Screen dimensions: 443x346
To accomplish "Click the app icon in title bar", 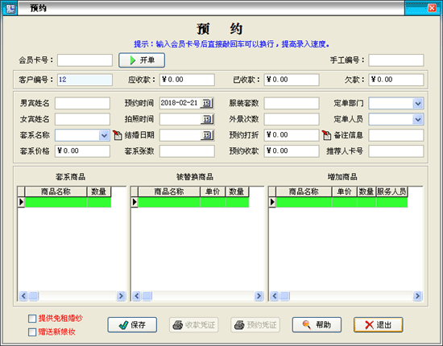I will coord(10,8).
